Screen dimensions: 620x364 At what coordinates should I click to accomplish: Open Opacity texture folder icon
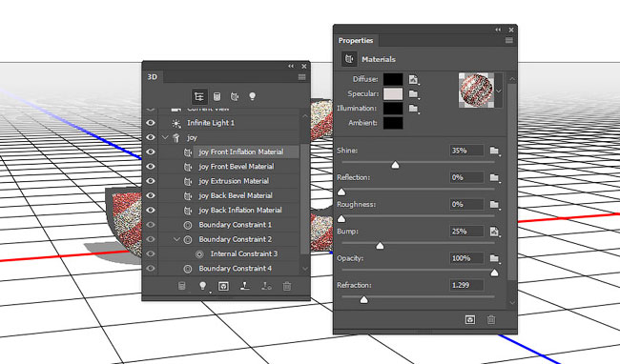pos(495,258)
